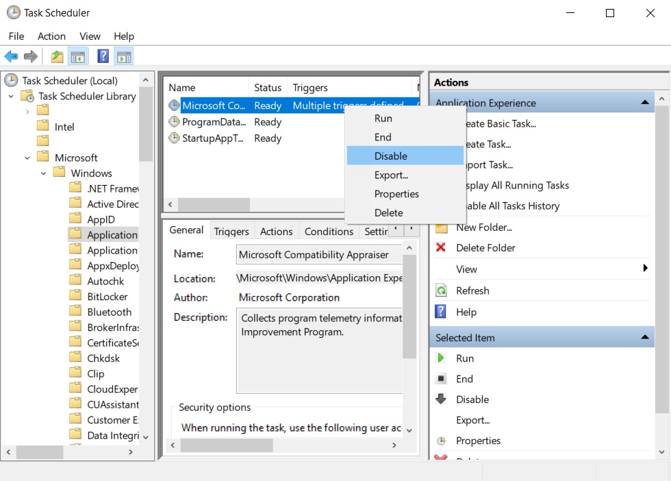Expand the unnamed folder above Intel

[27, 112]
